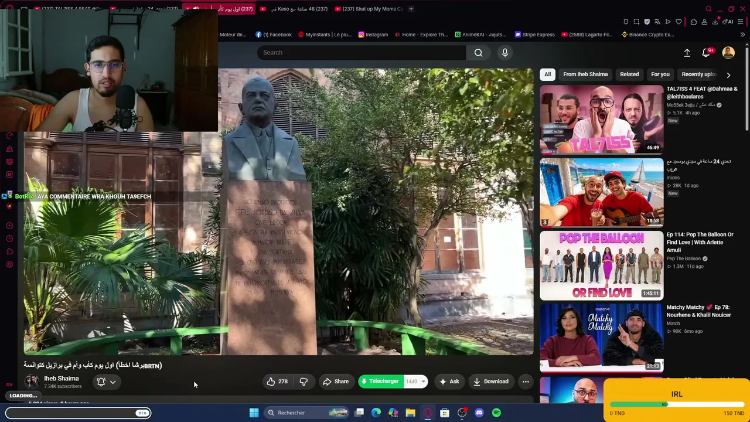
Task: Click the heart bookmark icon in address bar
Action: (x=679, y=22)
